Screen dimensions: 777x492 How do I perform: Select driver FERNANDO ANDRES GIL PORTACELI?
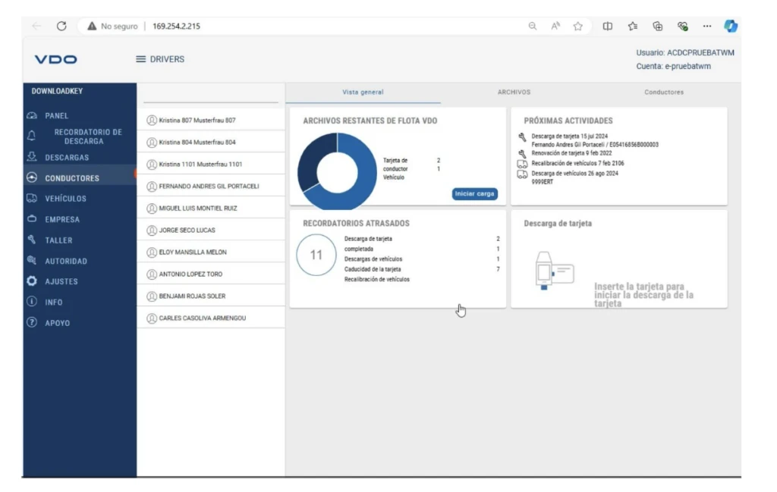[211, 186]
